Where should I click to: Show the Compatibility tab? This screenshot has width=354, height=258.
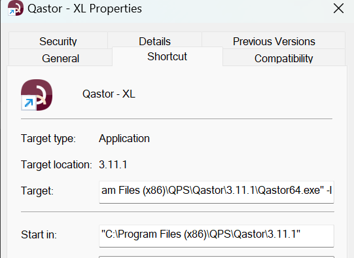(283, 58)
